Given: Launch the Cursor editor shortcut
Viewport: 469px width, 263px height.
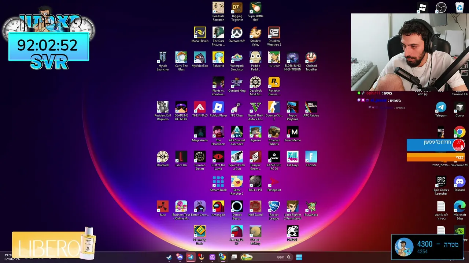Looking at the screenshot, I should [459, 110].
